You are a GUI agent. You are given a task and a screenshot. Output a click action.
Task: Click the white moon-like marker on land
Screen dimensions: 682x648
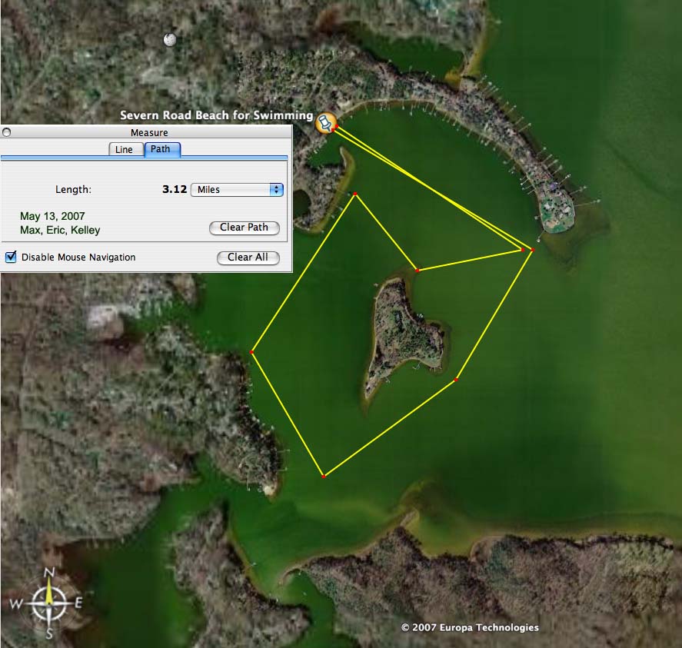[x=170, y=40]
